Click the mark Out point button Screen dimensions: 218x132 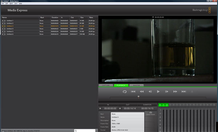point(120,108)
